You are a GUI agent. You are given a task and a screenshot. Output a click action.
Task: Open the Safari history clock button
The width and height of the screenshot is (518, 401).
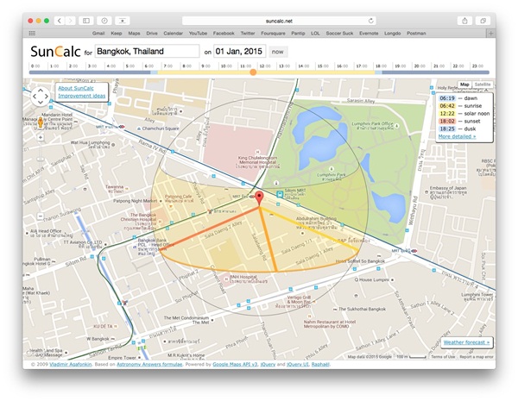click(x=104, y=21)
